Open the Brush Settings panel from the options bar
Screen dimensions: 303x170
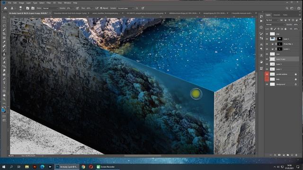tap(27, 8)
